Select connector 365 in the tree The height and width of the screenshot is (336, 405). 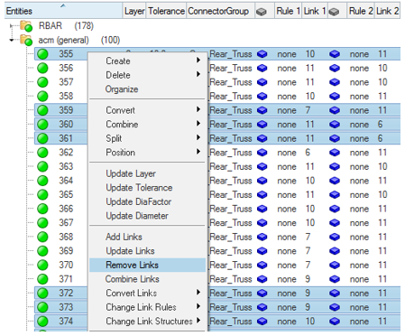coord(66,194)
